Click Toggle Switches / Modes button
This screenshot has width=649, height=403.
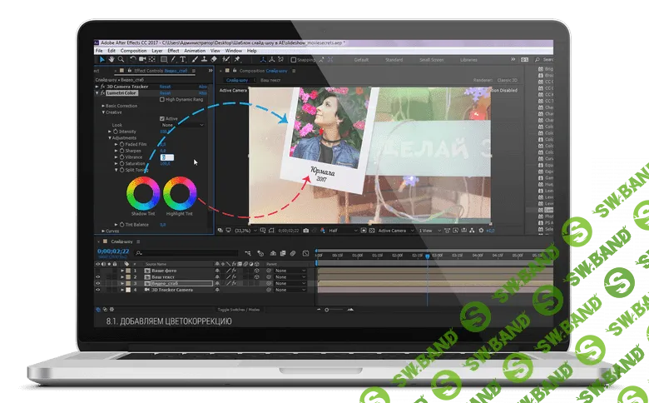coord(238,310)
